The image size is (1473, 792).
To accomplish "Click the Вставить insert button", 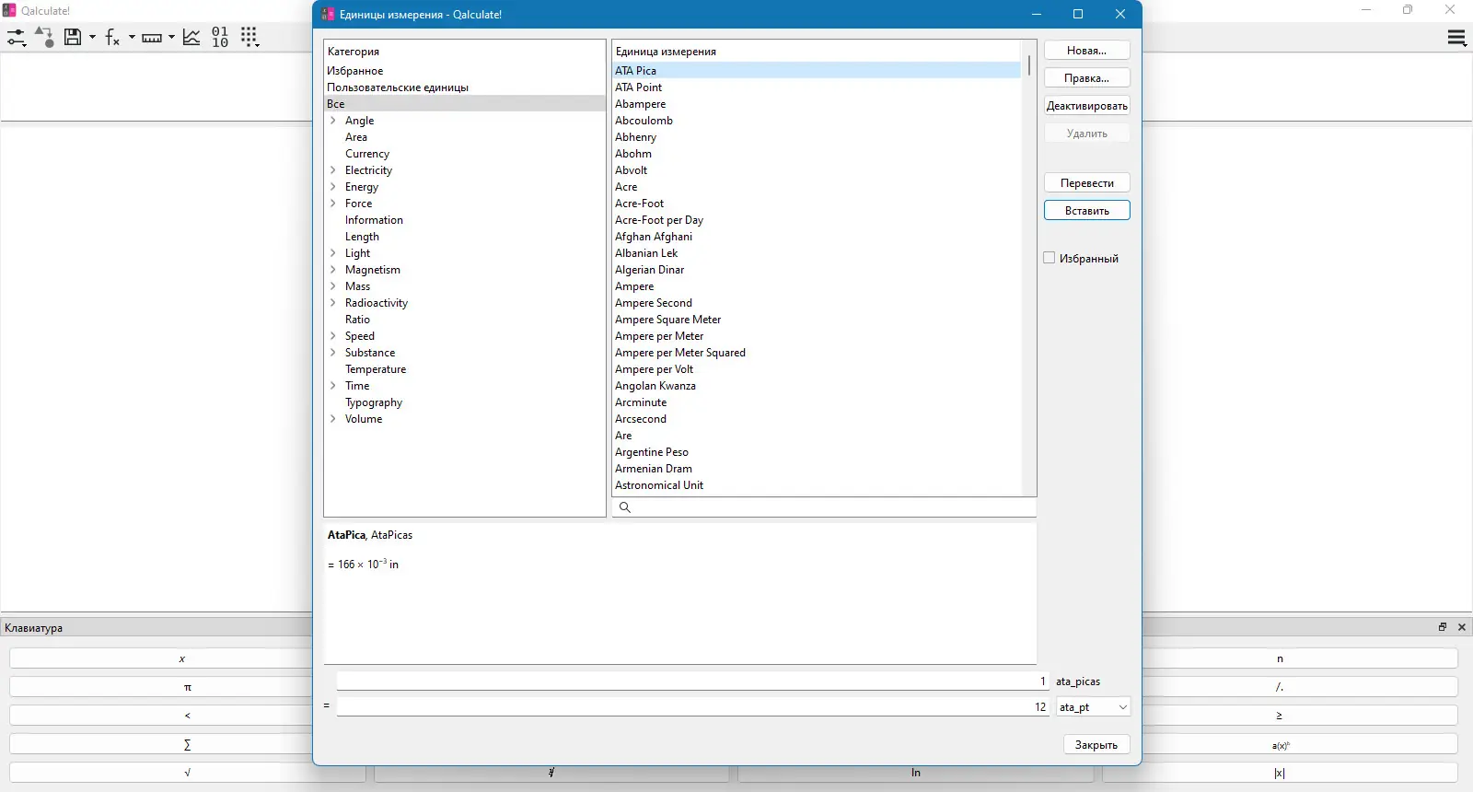I will tap(1087, 211).
